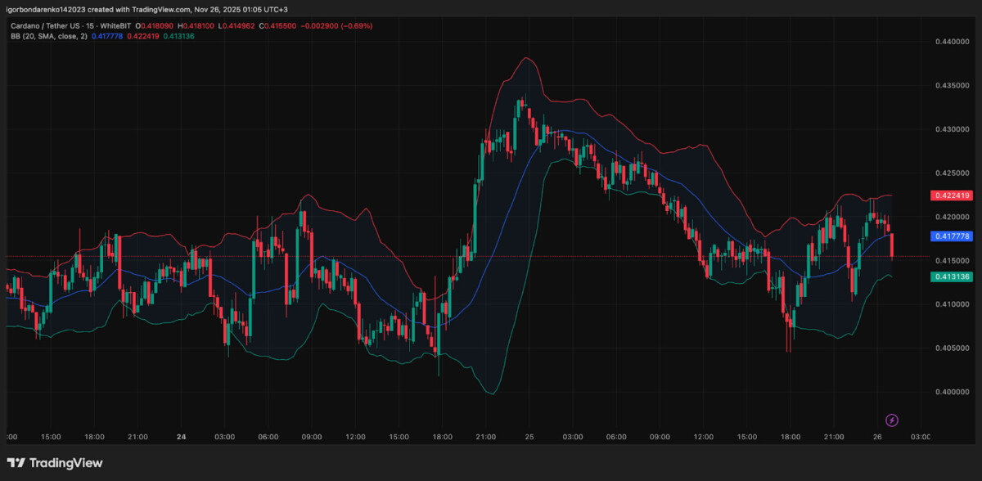This screenshot has width=982, height=481.
Task: Click the green 0.413136 value in BB legend
Action: tap(179, 36)
